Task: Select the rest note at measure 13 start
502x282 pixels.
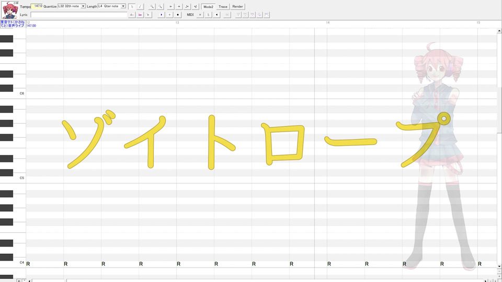Action: click(x=179, y=264)
